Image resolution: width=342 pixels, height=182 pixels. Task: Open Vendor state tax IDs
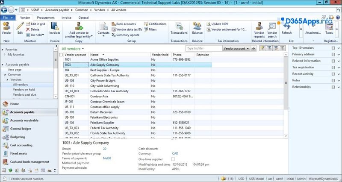point(127,29)
